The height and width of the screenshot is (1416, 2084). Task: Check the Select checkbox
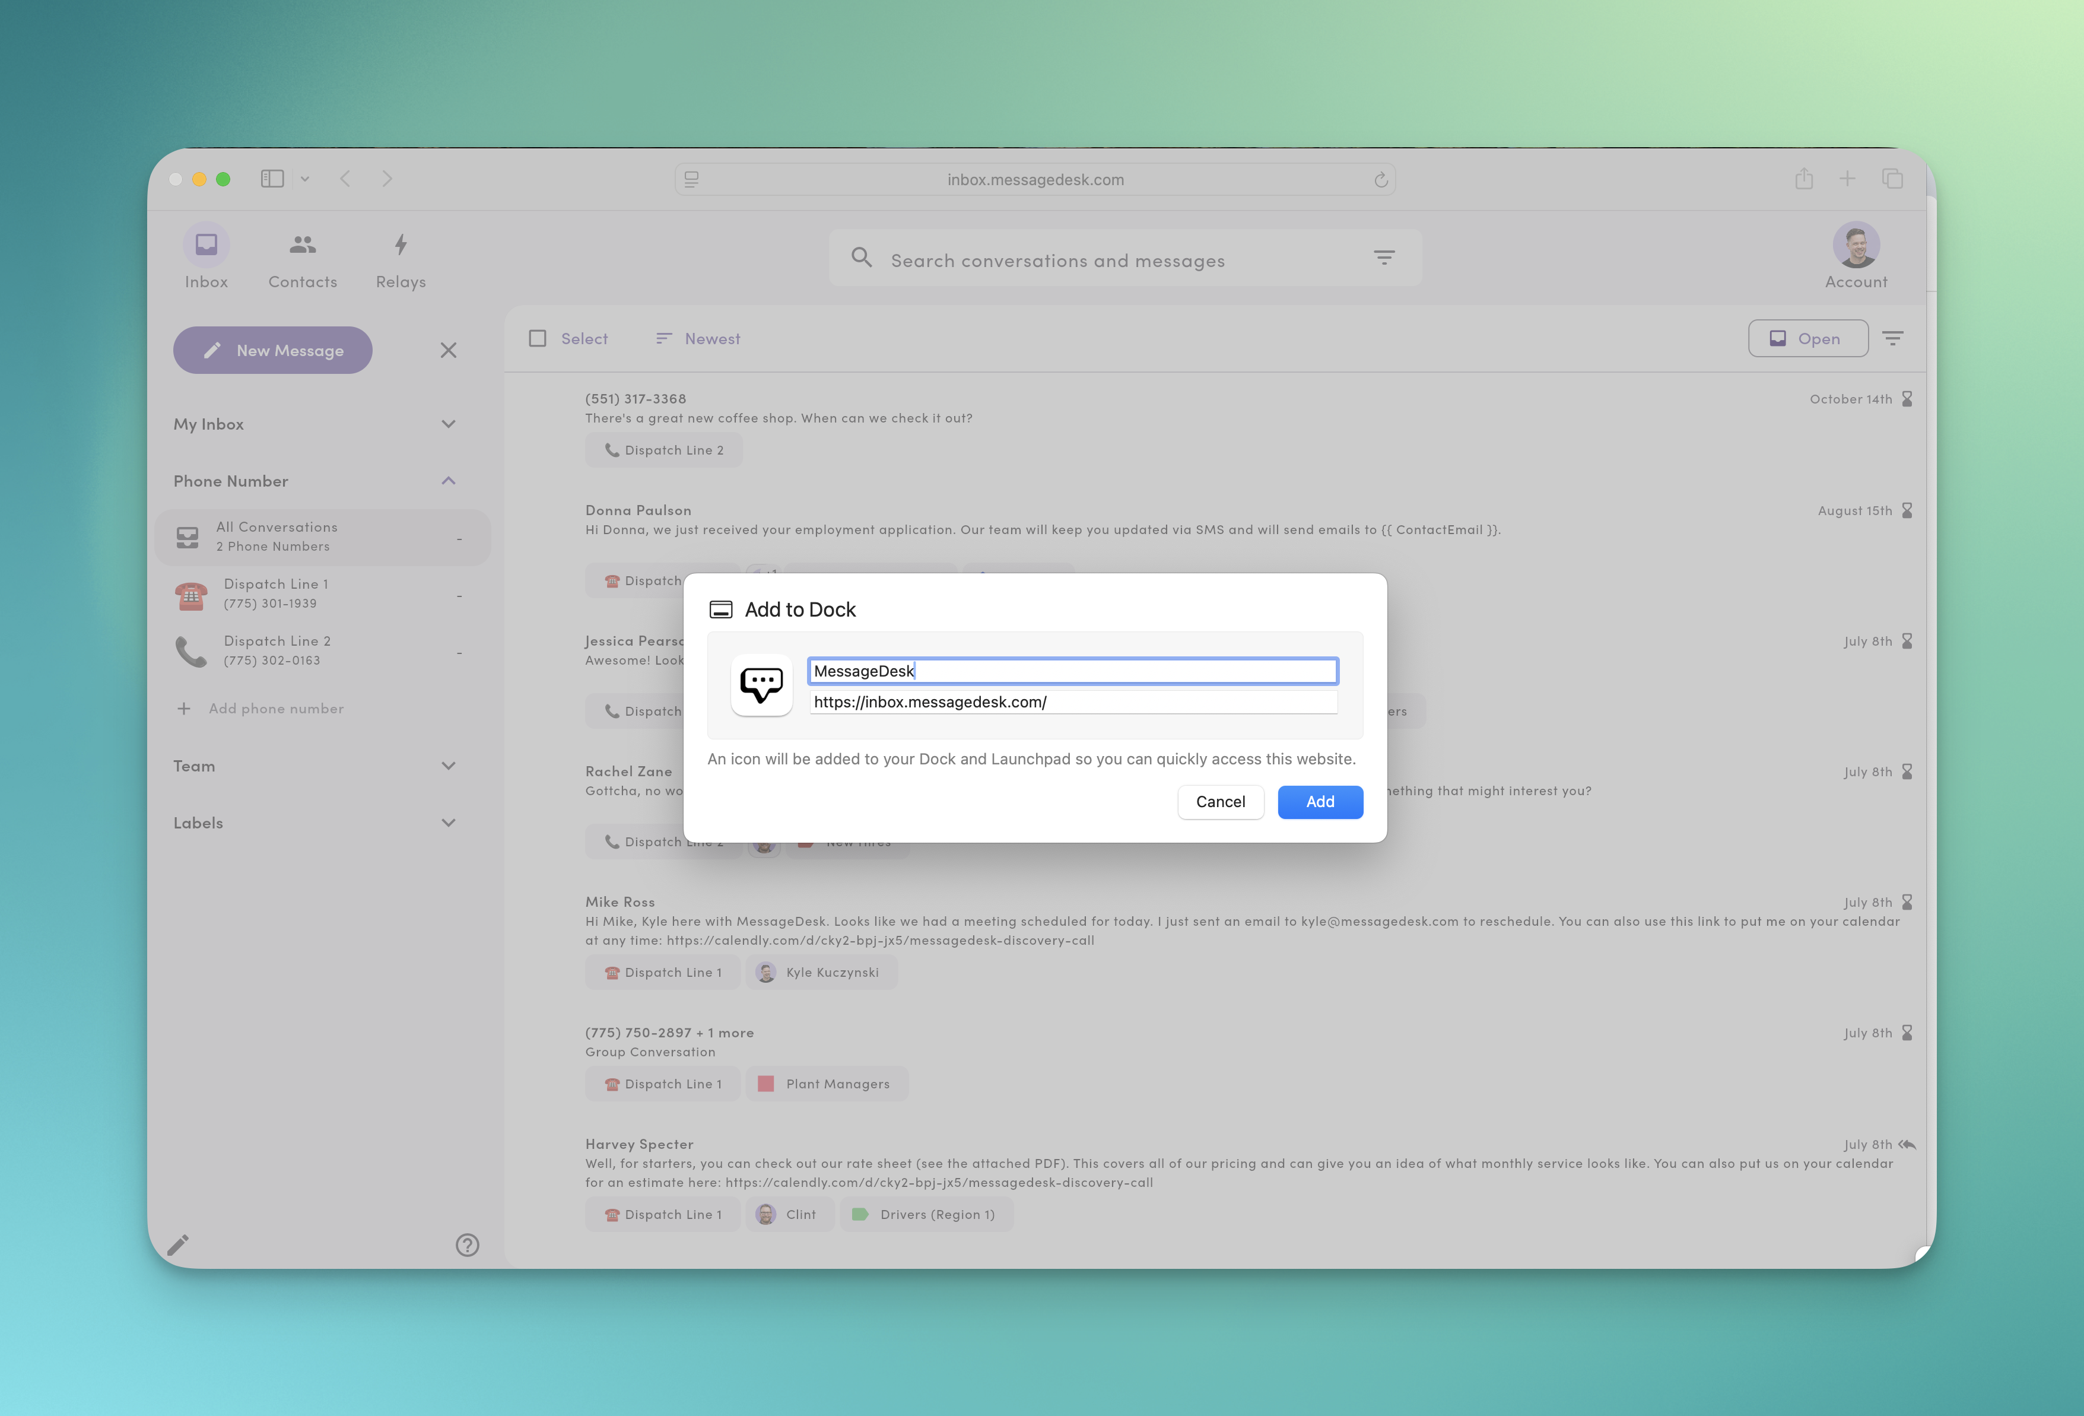(x=538, y=339)
